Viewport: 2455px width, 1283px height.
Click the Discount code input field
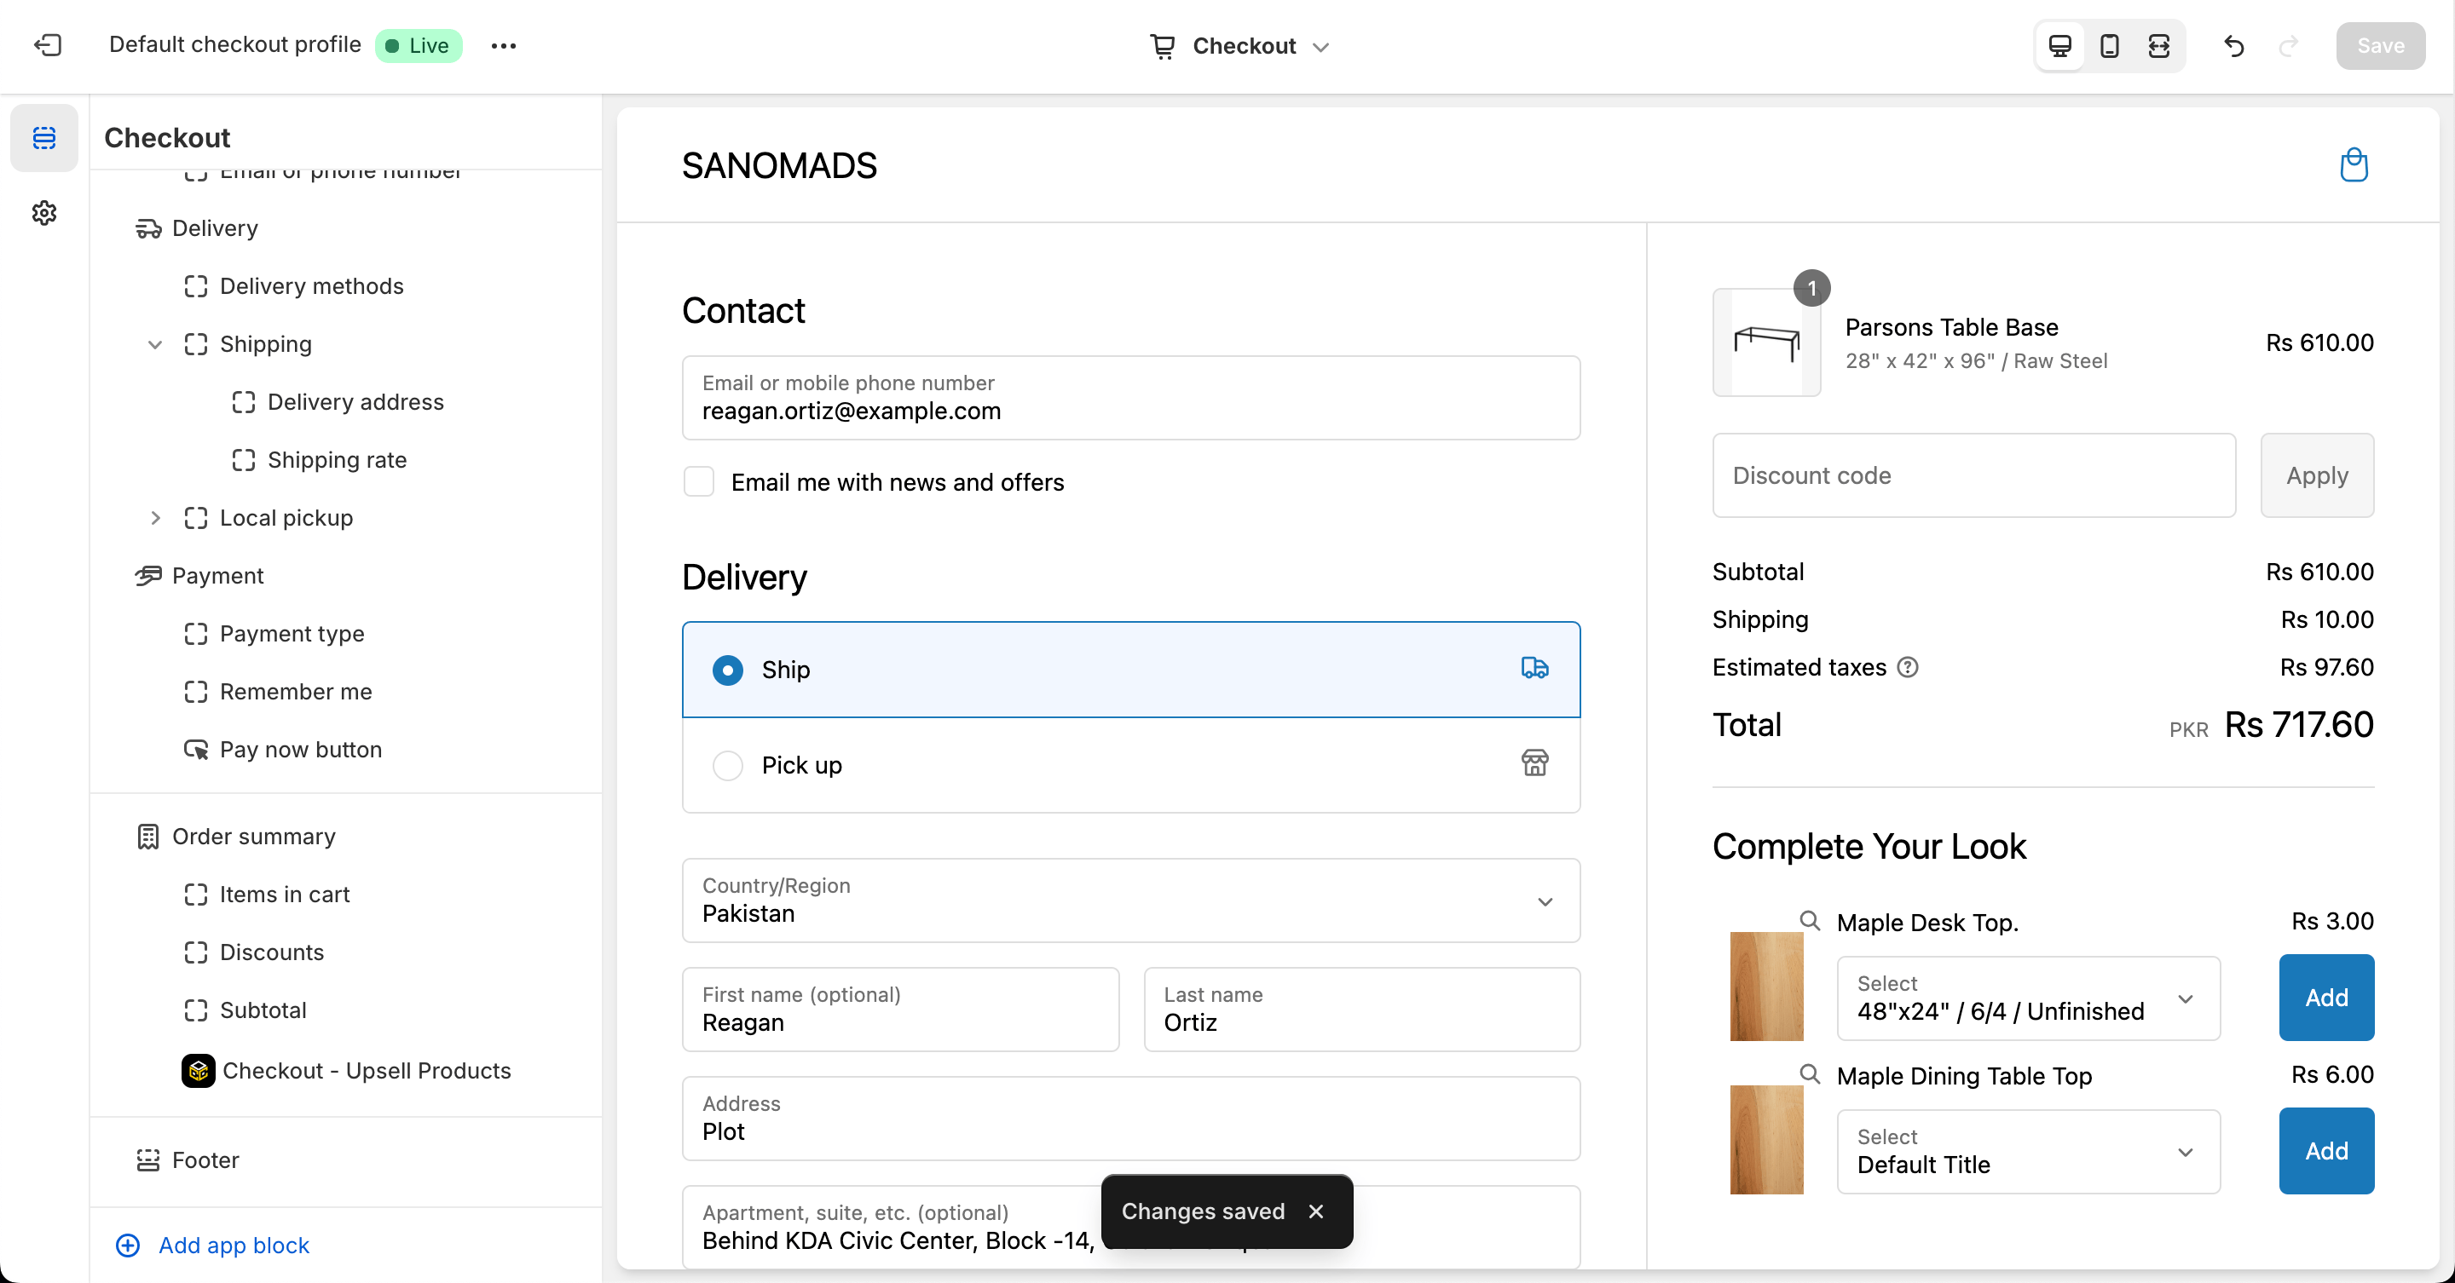(1973, 475)
